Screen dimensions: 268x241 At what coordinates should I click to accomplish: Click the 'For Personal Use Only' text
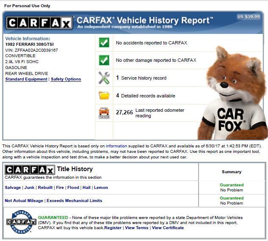(x=27, y=6)
